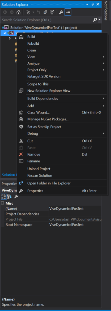The image size is (111, 311).
Task: Click the Show All Files toolbar icon
Action: [52, 12]
